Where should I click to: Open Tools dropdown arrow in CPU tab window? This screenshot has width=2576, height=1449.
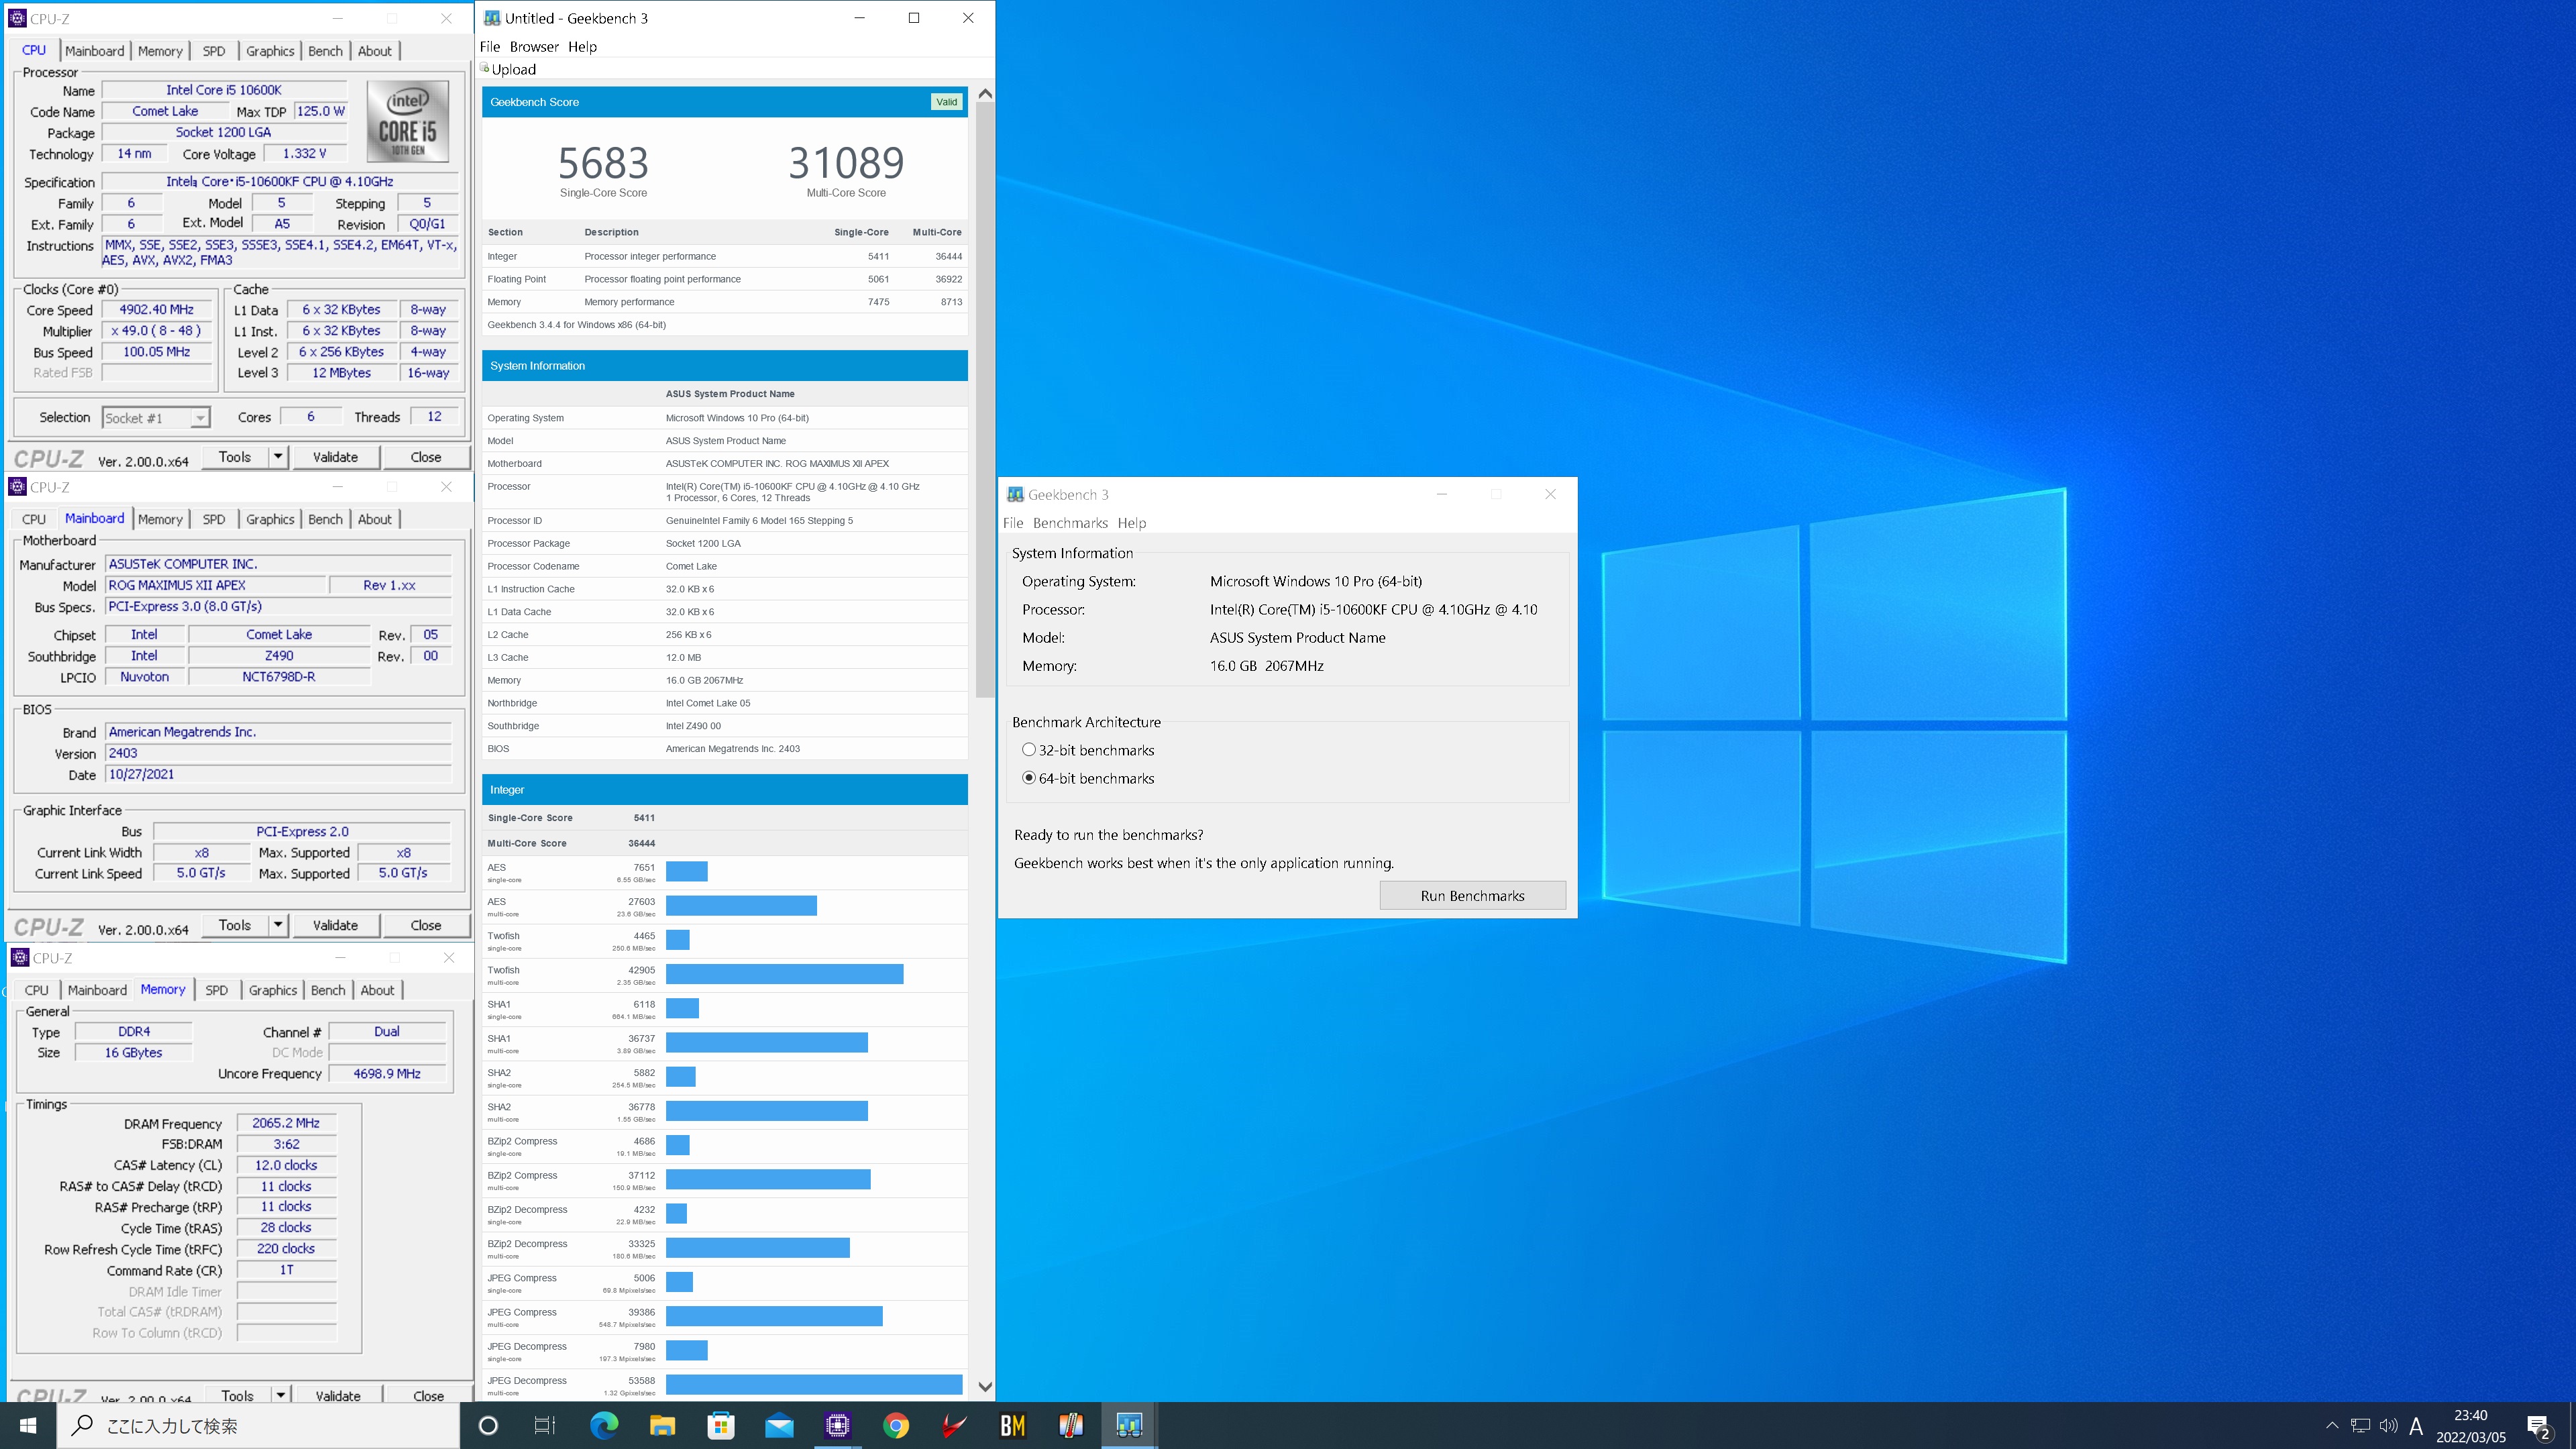click(x=278, y=457)
